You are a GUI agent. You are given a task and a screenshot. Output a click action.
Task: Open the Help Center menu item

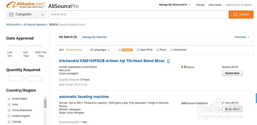pos(215,5)
